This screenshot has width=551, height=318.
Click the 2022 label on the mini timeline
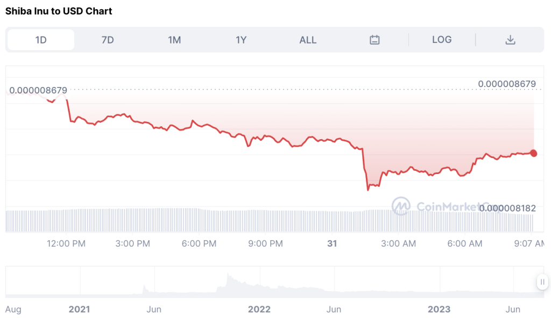click(260, 309)
